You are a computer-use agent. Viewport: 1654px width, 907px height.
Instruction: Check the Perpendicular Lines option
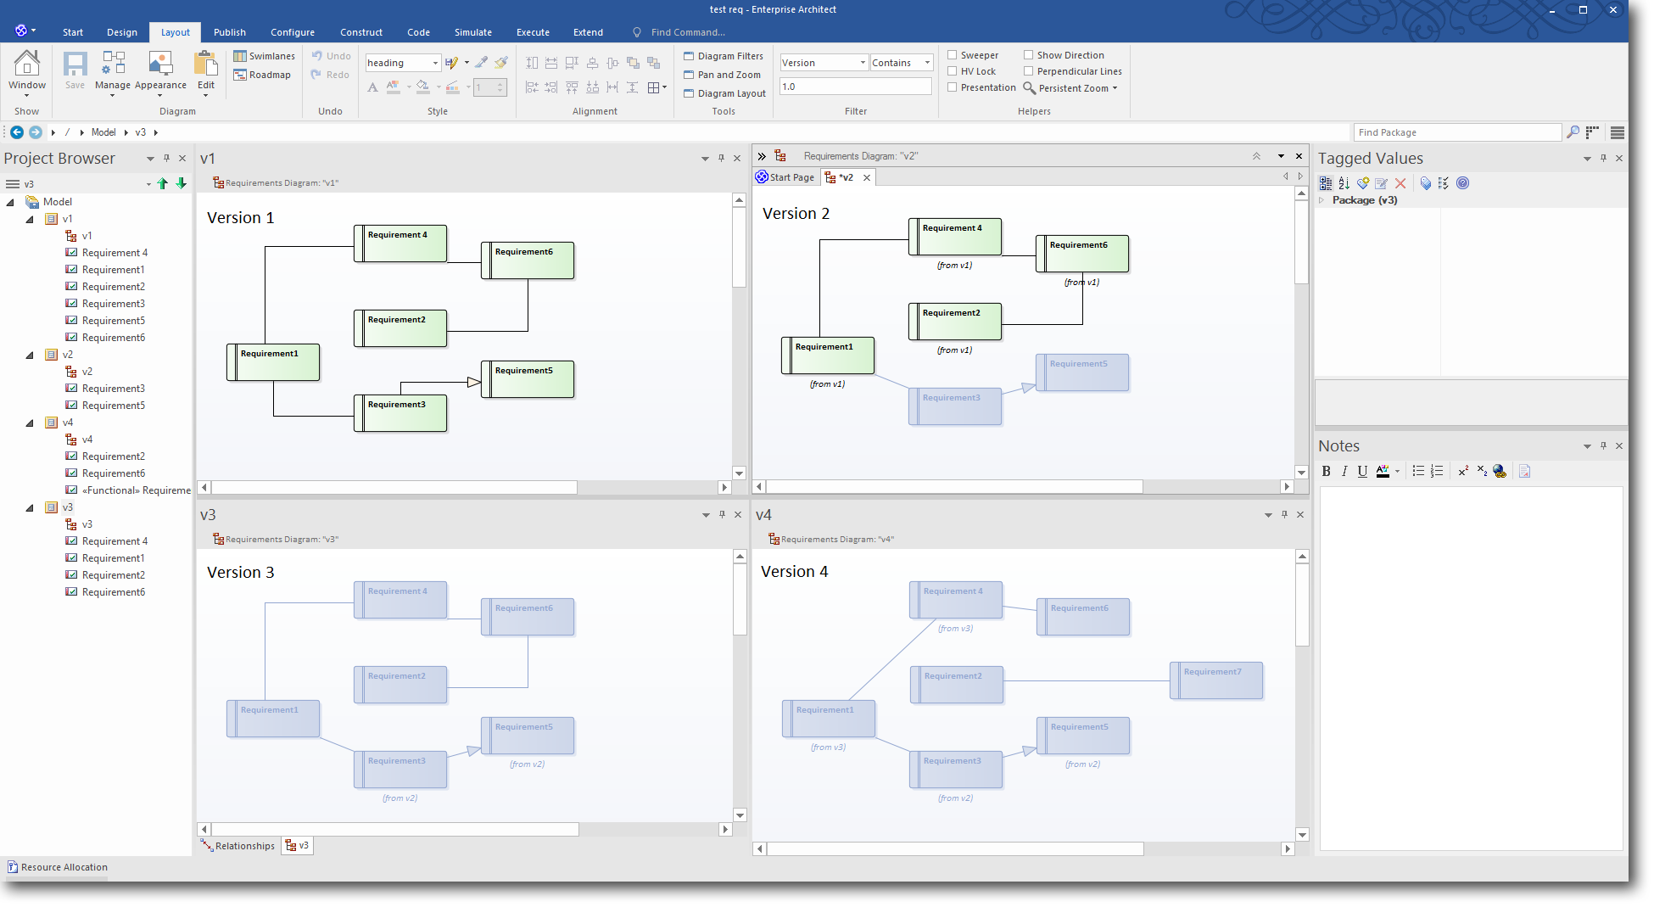1029,71
